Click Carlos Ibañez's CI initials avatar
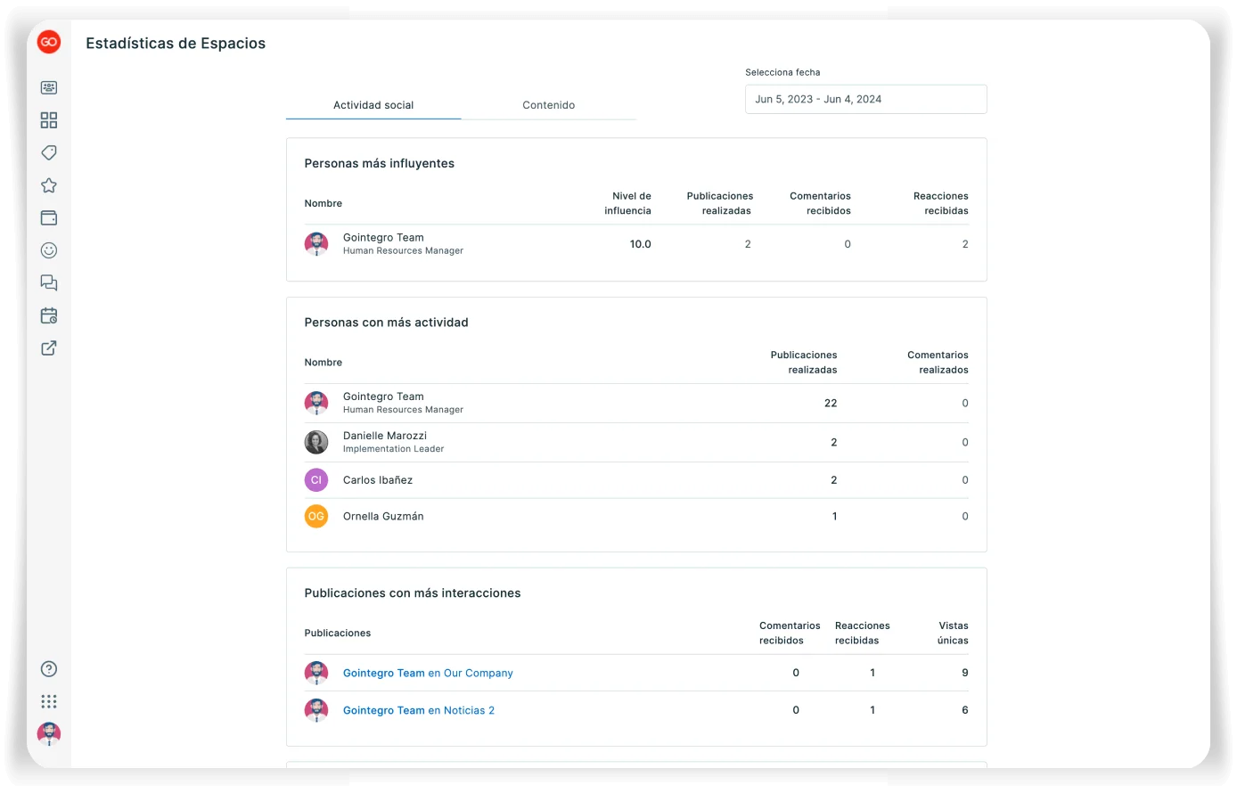The height and width of the screenshot is (793, 1237). tap(316, 480)
